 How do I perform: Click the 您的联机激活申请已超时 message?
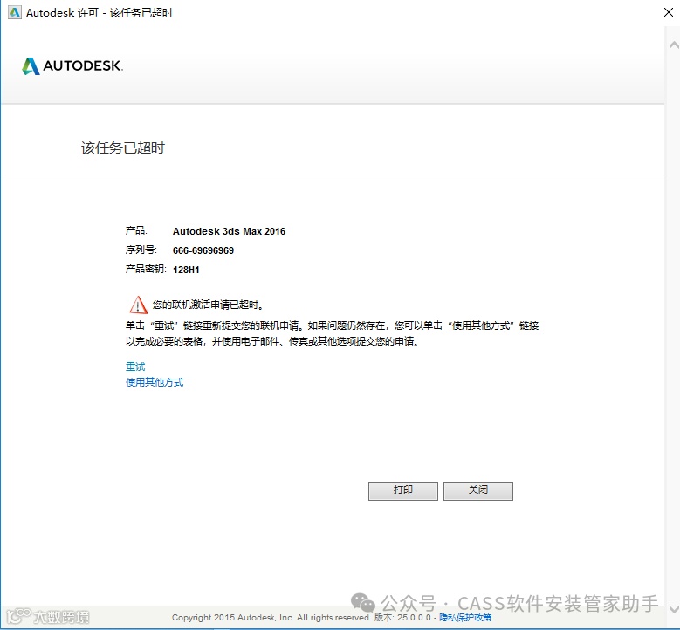click(x=208, y=305)
